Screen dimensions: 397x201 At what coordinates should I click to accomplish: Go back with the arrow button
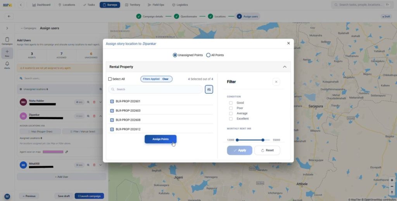click(9, 16)
